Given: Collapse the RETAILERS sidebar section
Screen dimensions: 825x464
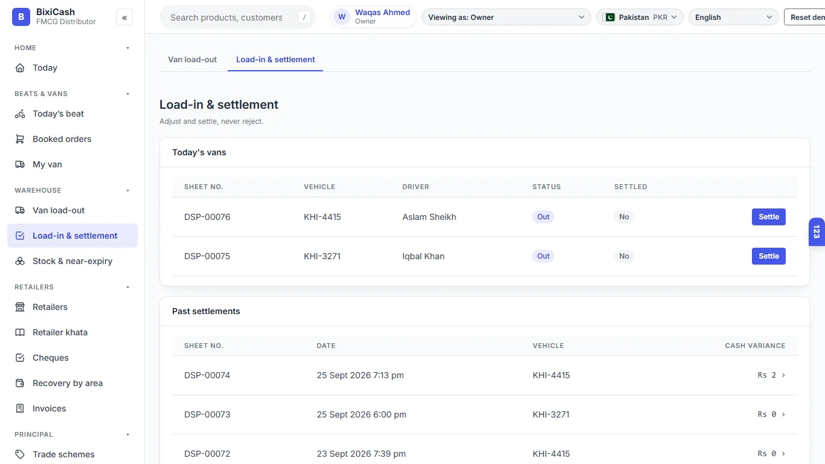Looking at the screenshot, I should point(127,287).
